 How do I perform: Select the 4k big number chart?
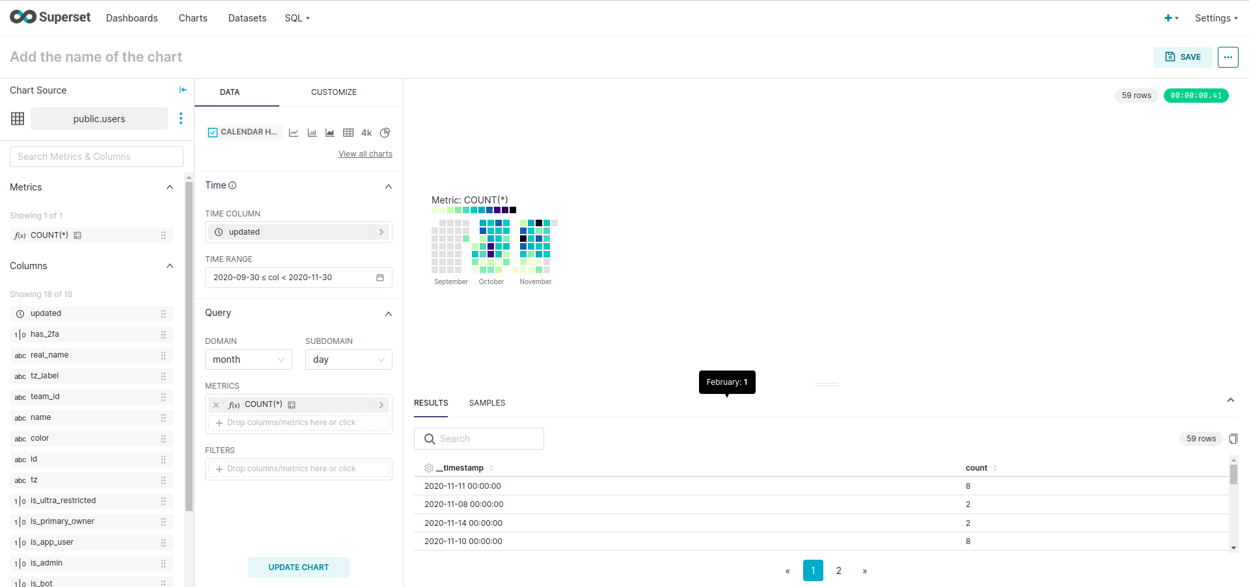pyautogui.click(x=366, y=133)
